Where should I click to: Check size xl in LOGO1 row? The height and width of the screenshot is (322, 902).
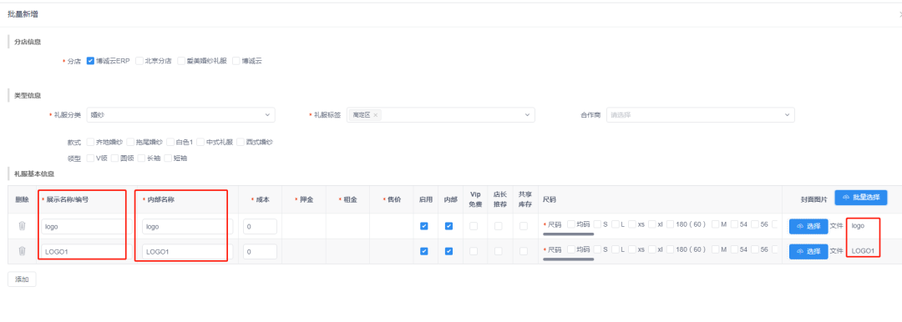coord(651,249)
